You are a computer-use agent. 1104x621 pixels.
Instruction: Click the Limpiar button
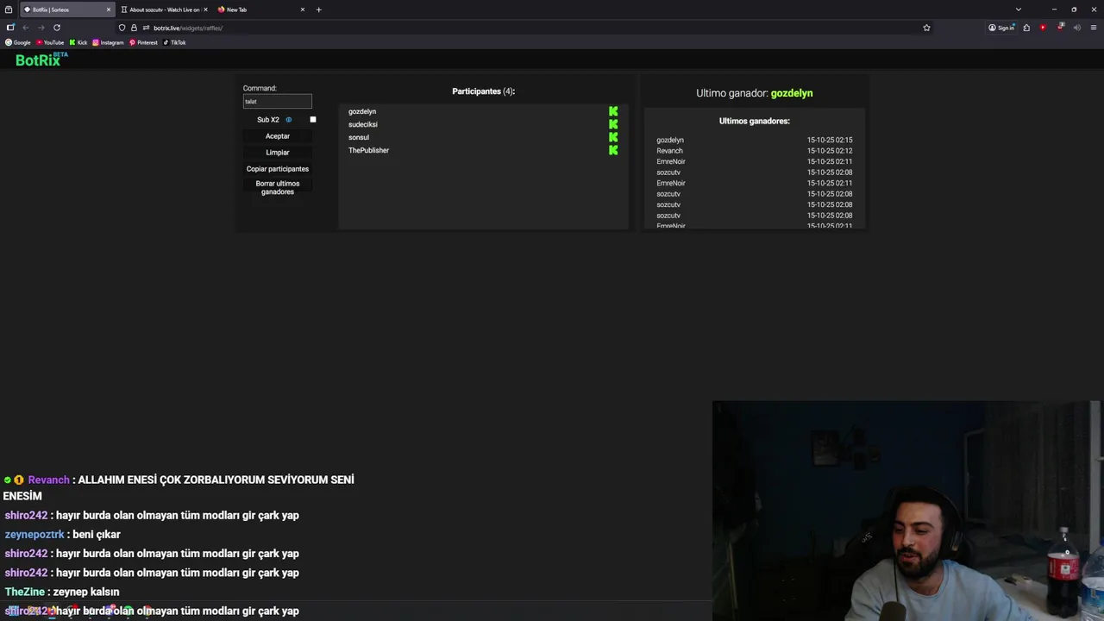tap(278, 153)
